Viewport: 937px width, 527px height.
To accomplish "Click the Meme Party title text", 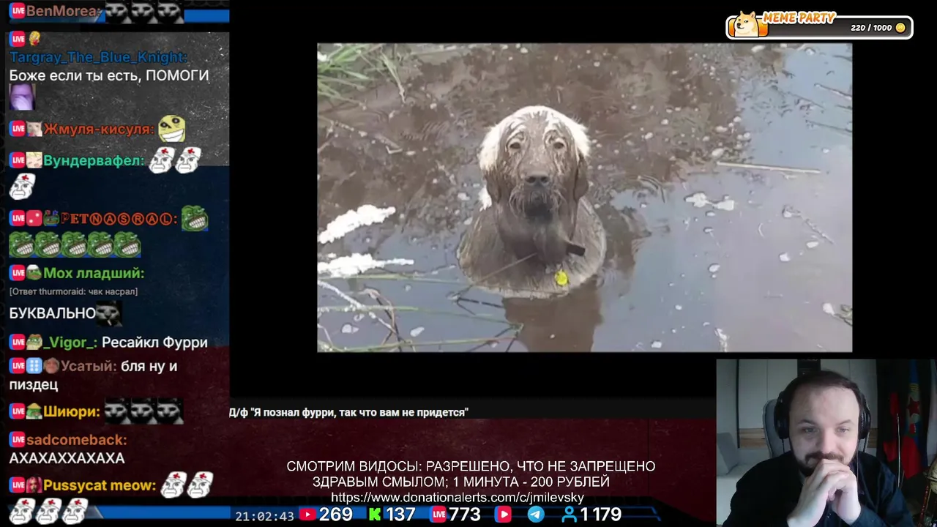I will 799,18.
